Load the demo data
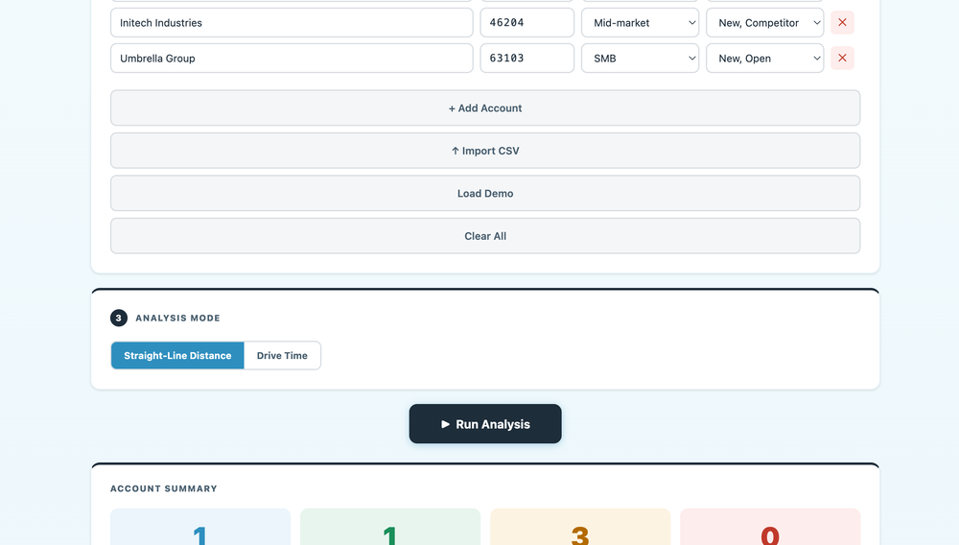959x545 pixels. pos(485,193)
